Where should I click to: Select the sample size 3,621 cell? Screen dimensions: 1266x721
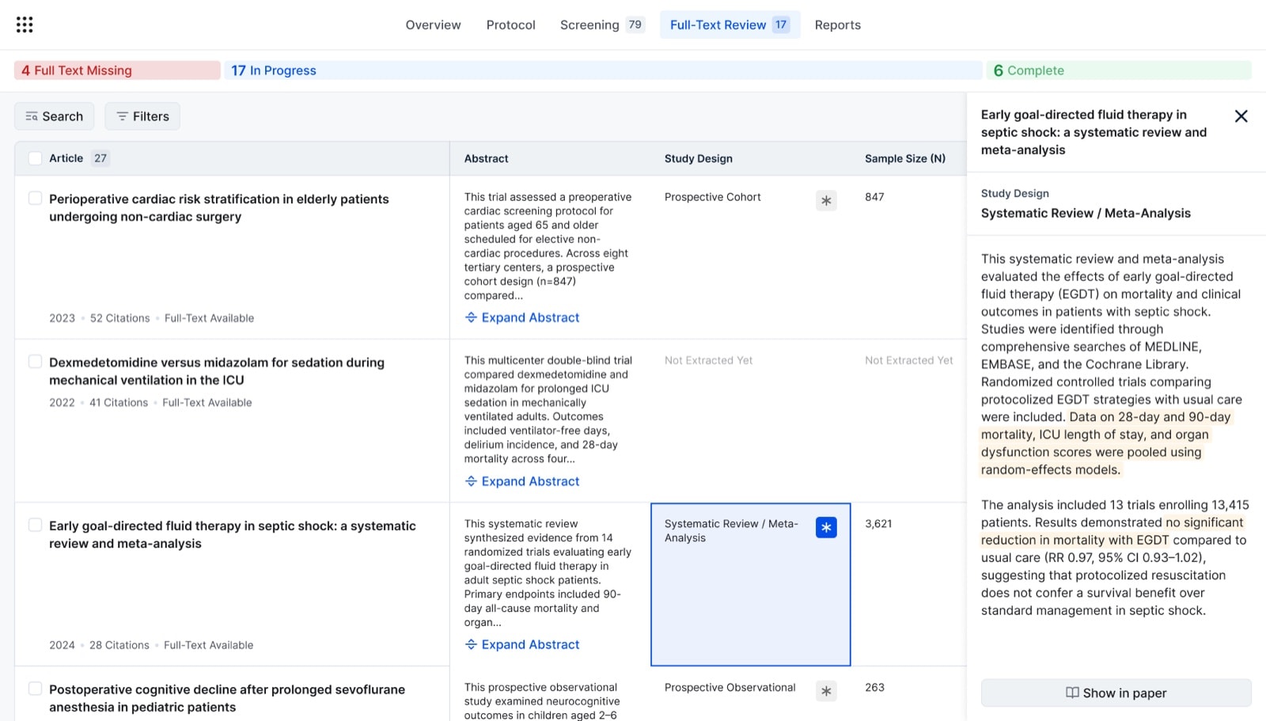(878, 524)
